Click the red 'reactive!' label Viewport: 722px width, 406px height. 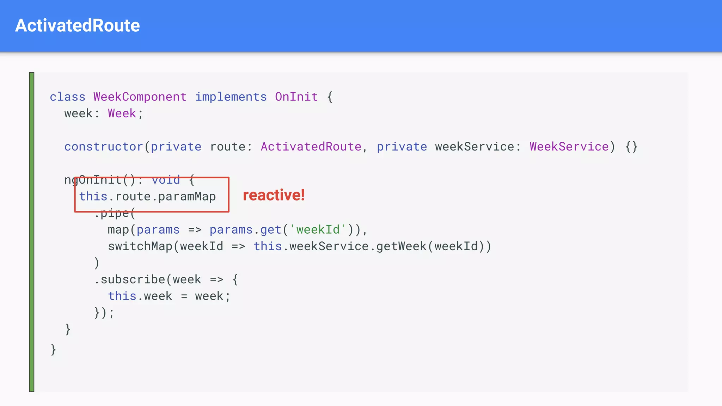coord(274,195)
